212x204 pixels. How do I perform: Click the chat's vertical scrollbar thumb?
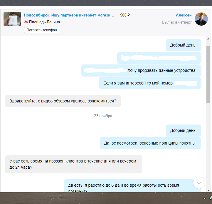tap(208, 74)
